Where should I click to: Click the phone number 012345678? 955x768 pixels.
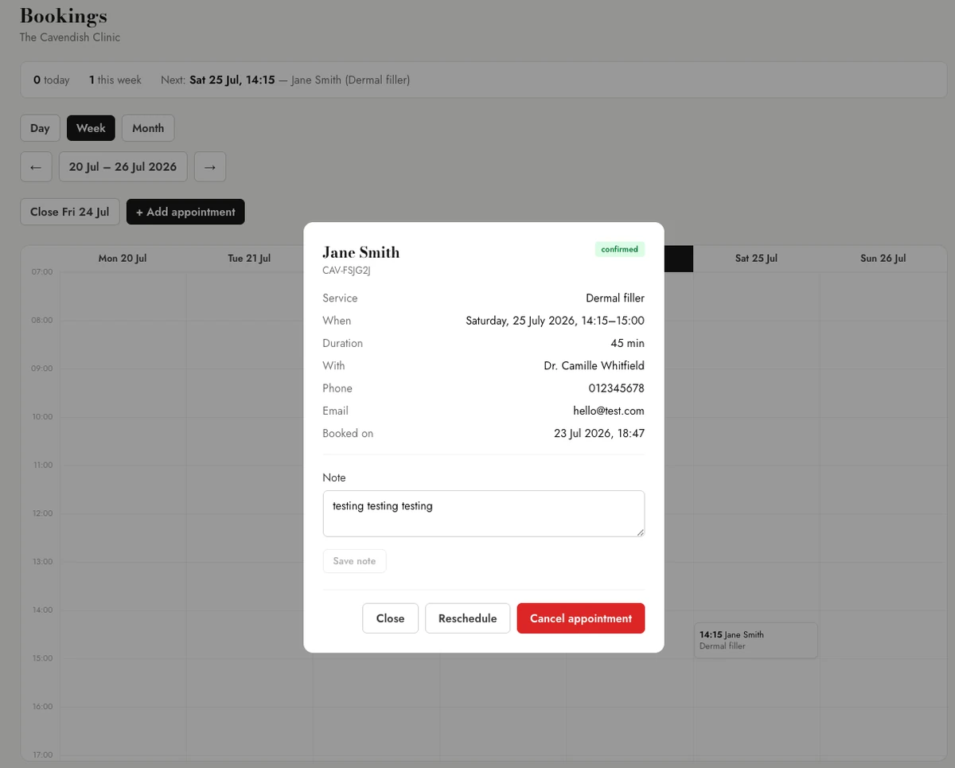point(616,388)
